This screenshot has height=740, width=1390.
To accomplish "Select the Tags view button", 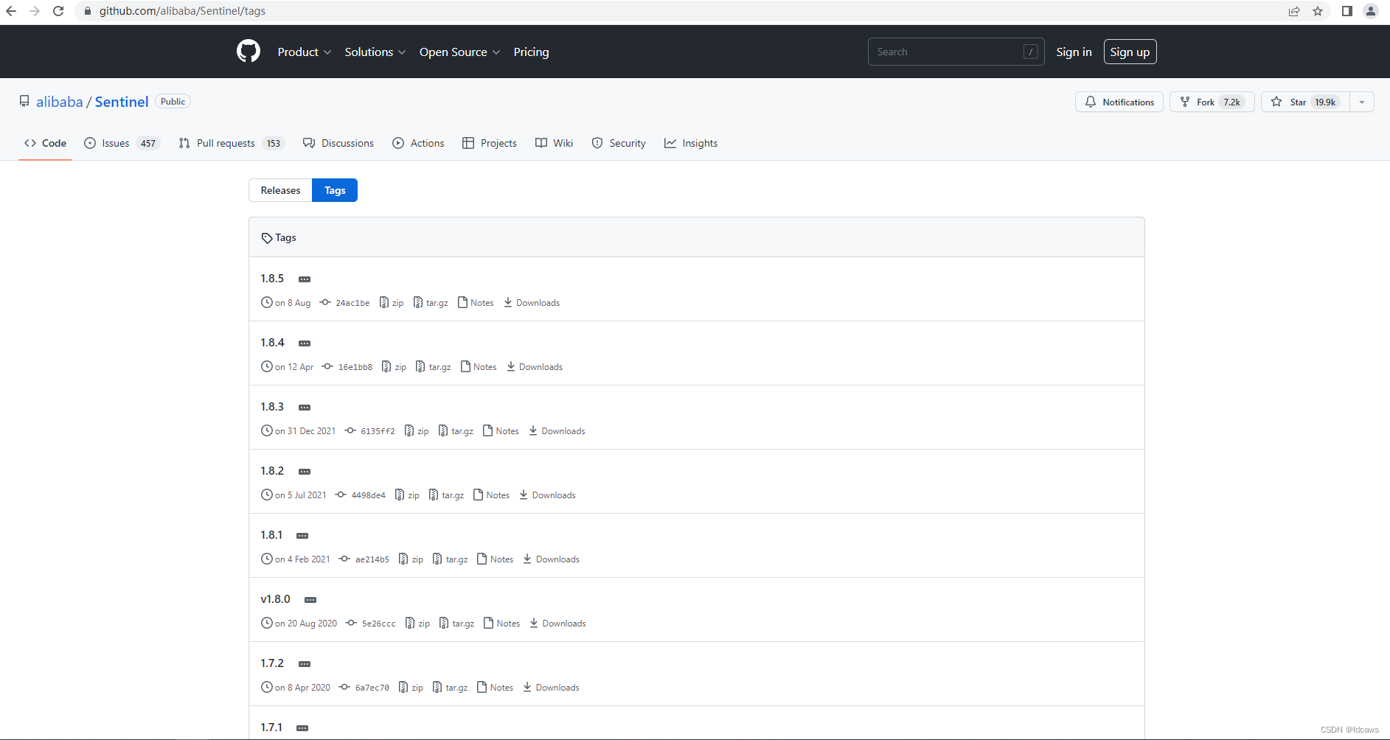I will [335, 190].
